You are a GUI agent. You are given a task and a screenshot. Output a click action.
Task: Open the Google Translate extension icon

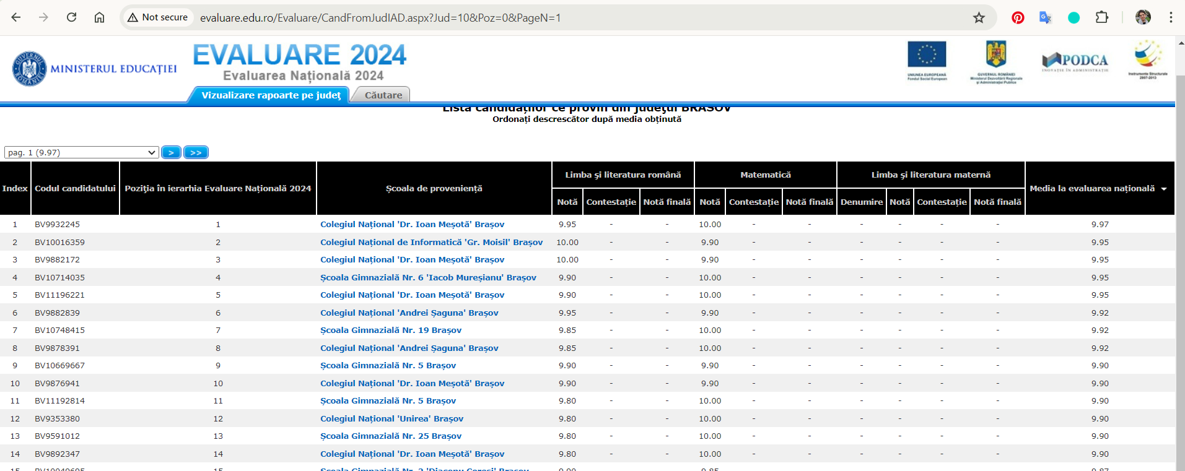point(1046,17)
